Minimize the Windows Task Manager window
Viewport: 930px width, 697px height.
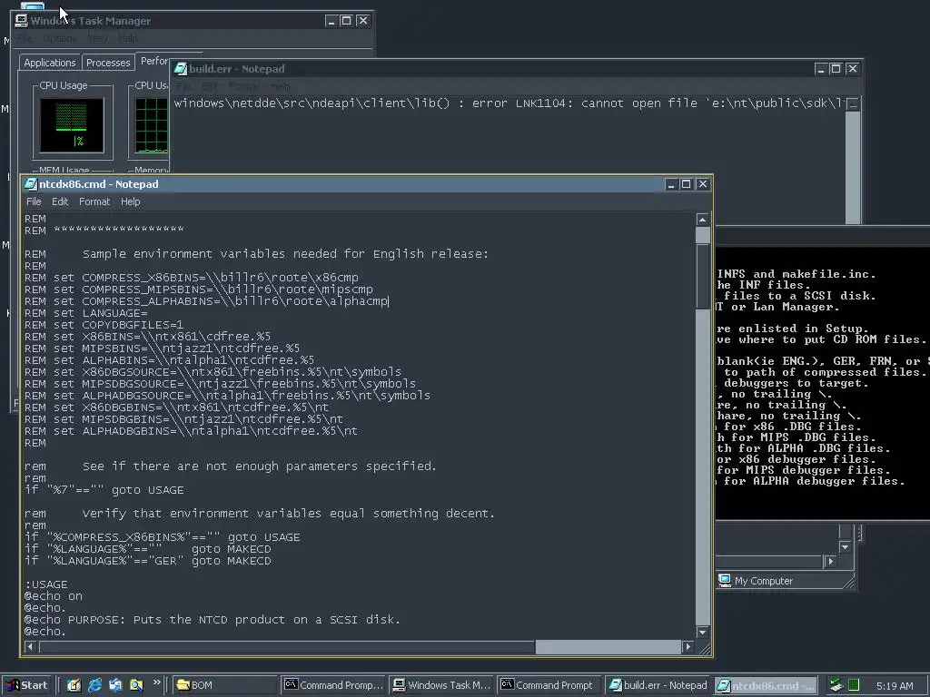331,21
